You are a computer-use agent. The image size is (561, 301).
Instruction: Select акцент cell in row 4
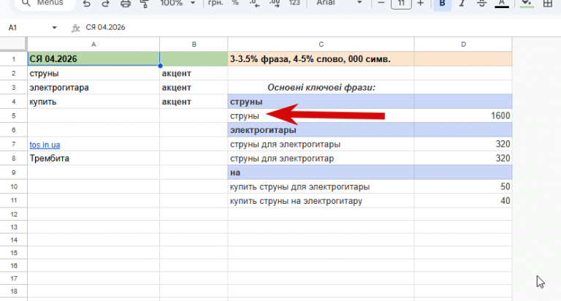coord(194,102)
